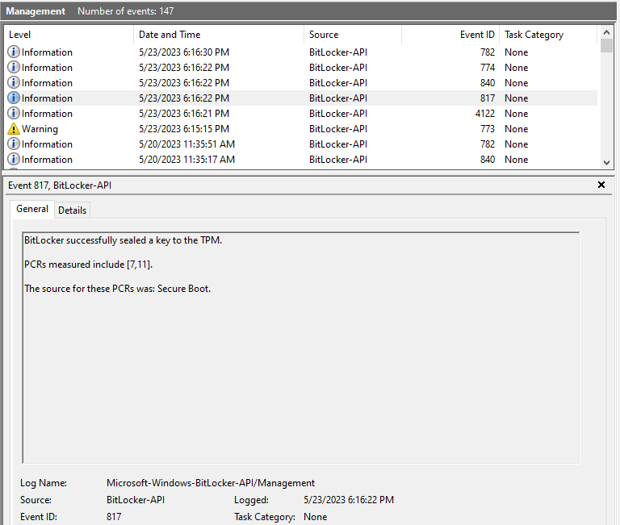
Task: Click the information icon on the 11:35:17 AM event row
Action: pyautogui.click(x=14, y=159)
